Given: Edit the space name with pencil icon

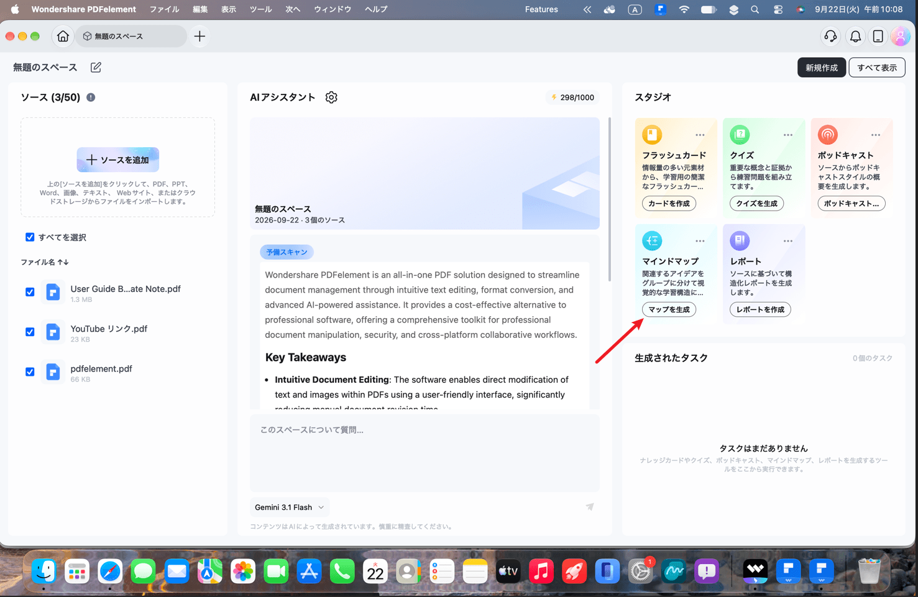Looking at the screenshot, I should 96,67.
